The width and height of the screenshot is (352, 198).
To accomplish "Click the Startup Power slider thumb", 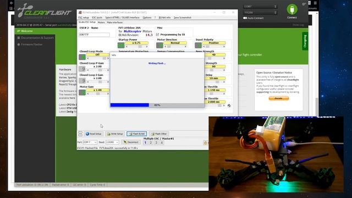I will click(140, 46).
